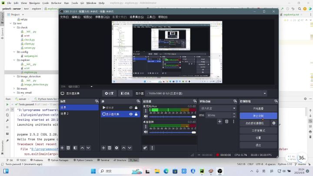The image size is (313, 176).
Task: Open PyCharm Refactor menu
Action: (x=56, y=3)
